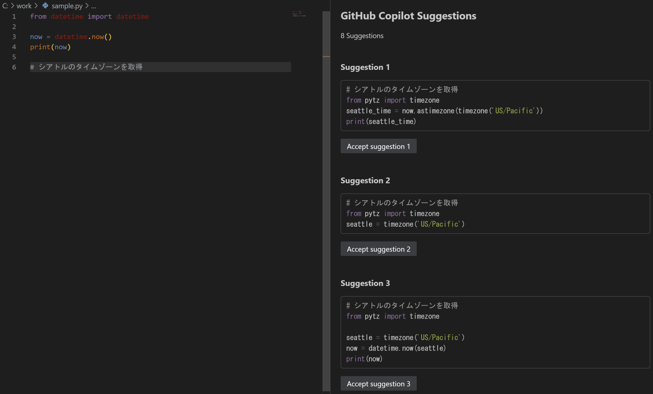The height and width of the screenshot is (394, 653).
Task: Click line number 6 in the gutter
Action: click(x=14, y=67)
